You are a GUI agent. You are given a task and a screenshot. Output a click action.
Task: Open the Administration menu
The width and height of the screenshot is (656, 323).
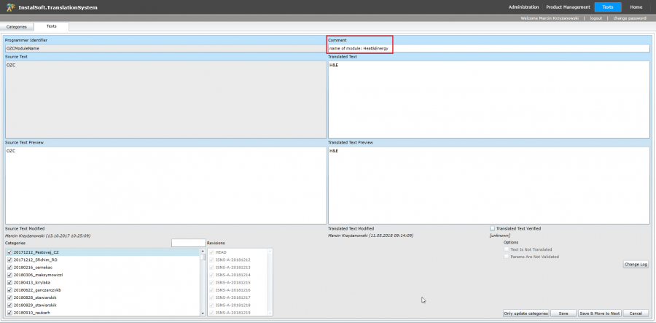click(x=525, y=7)
